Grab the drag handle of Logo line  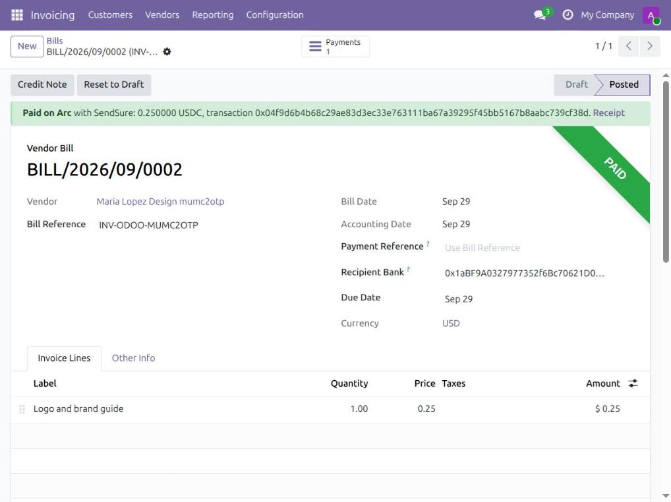(22, 409)
